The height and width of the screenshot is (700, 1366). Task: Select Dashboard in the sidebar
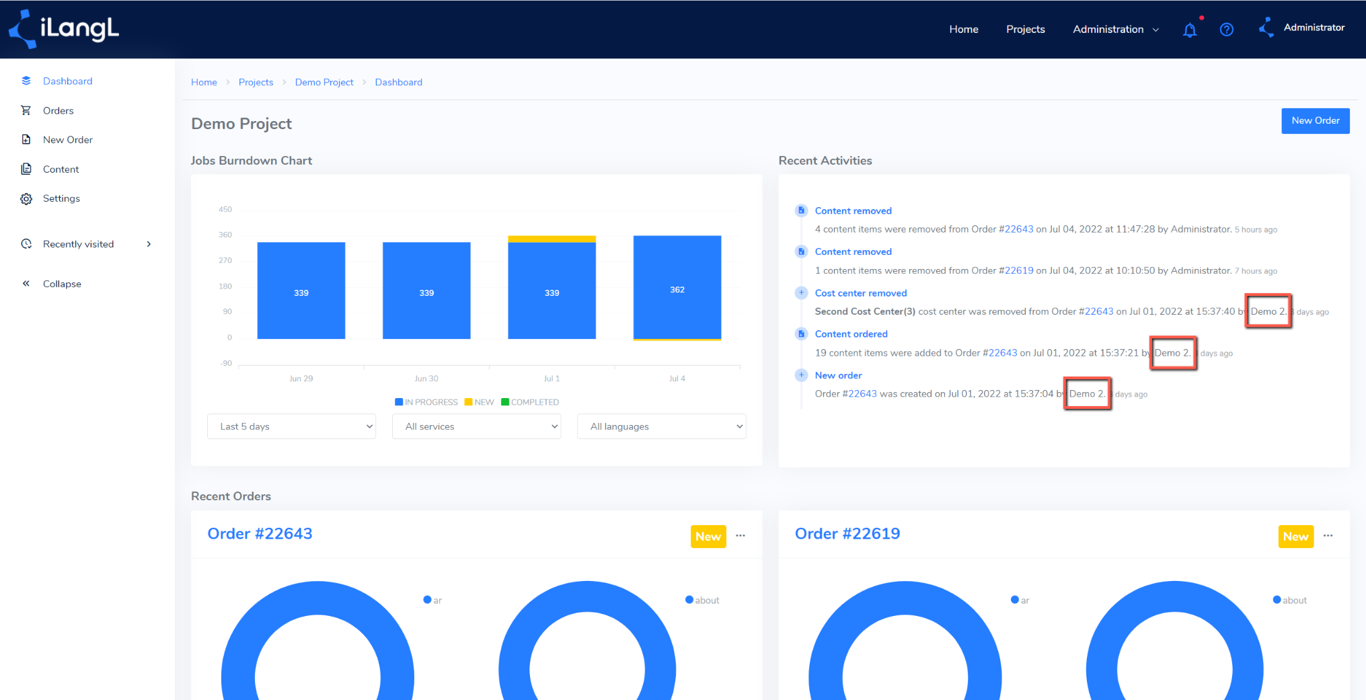click(x=67, y=81)
